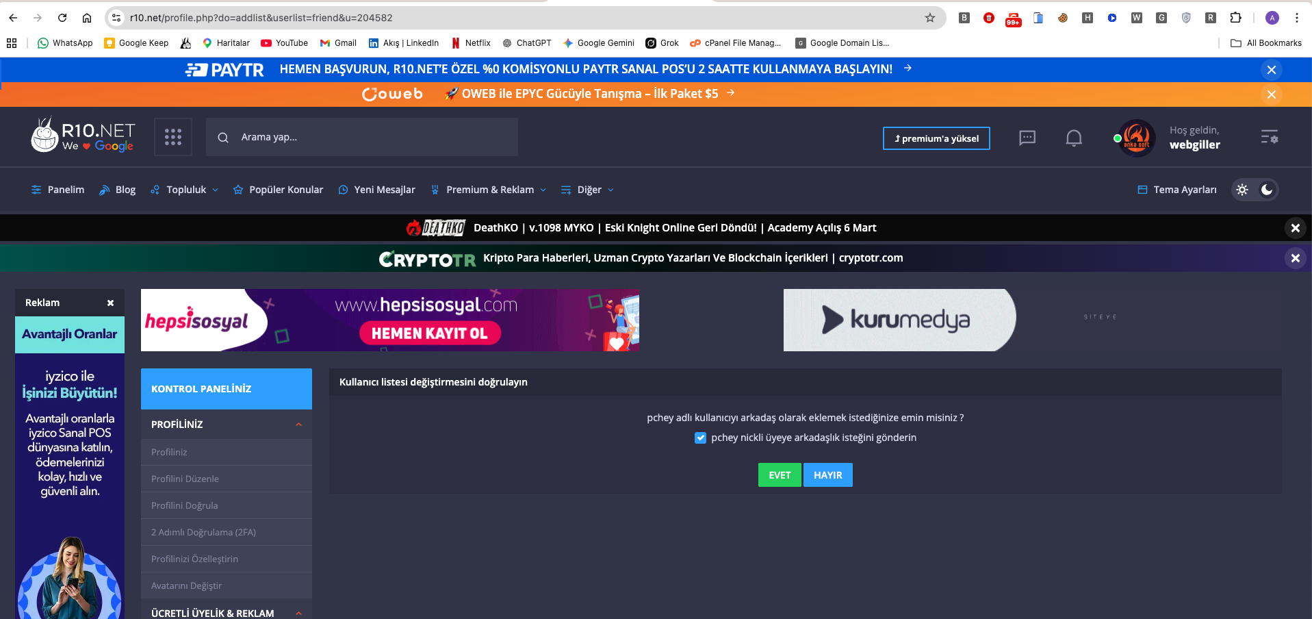Viewport: 1312px width, 619px height.
Task: Open Tema Ayarları
Action: click(1177, 190)
